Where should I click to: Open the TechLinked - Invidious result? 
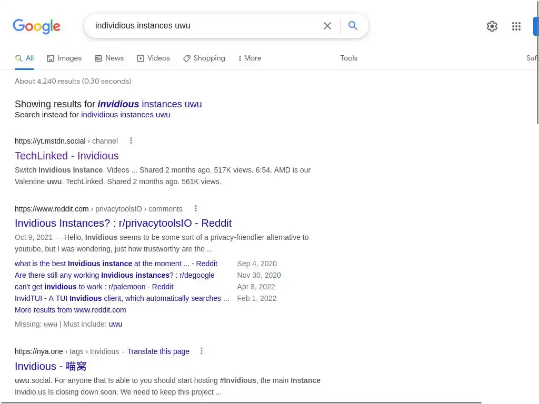coord(67,156)
